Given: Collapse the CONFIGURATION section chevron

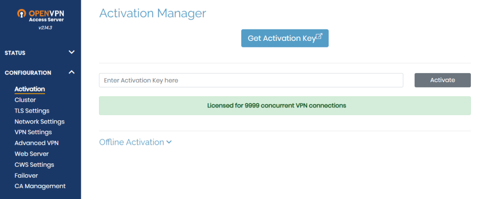Looking at the screenshot, I should (71, 72).
